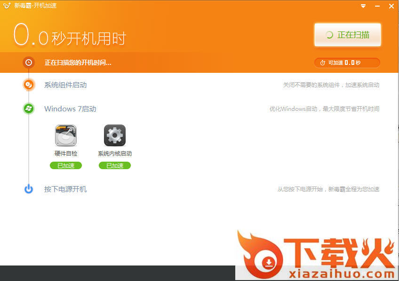
Task: Click the 新毒霸 logo icon in title bar
Action: tap(7, 5)
